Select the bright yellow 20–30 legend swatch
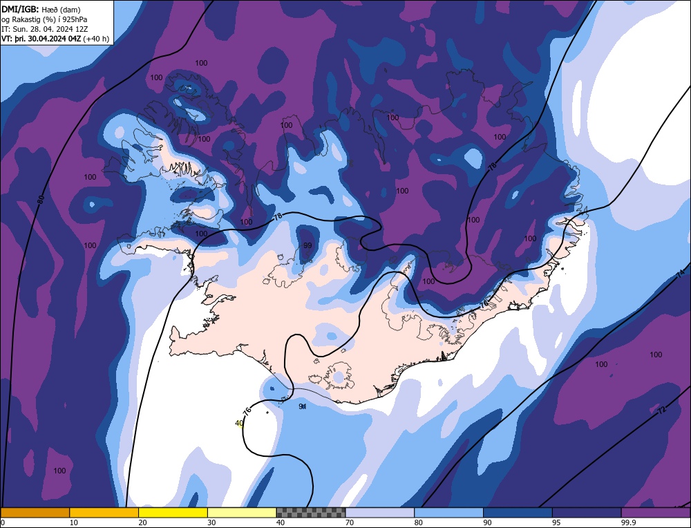 pyautogui.click(x=173, y=512)
